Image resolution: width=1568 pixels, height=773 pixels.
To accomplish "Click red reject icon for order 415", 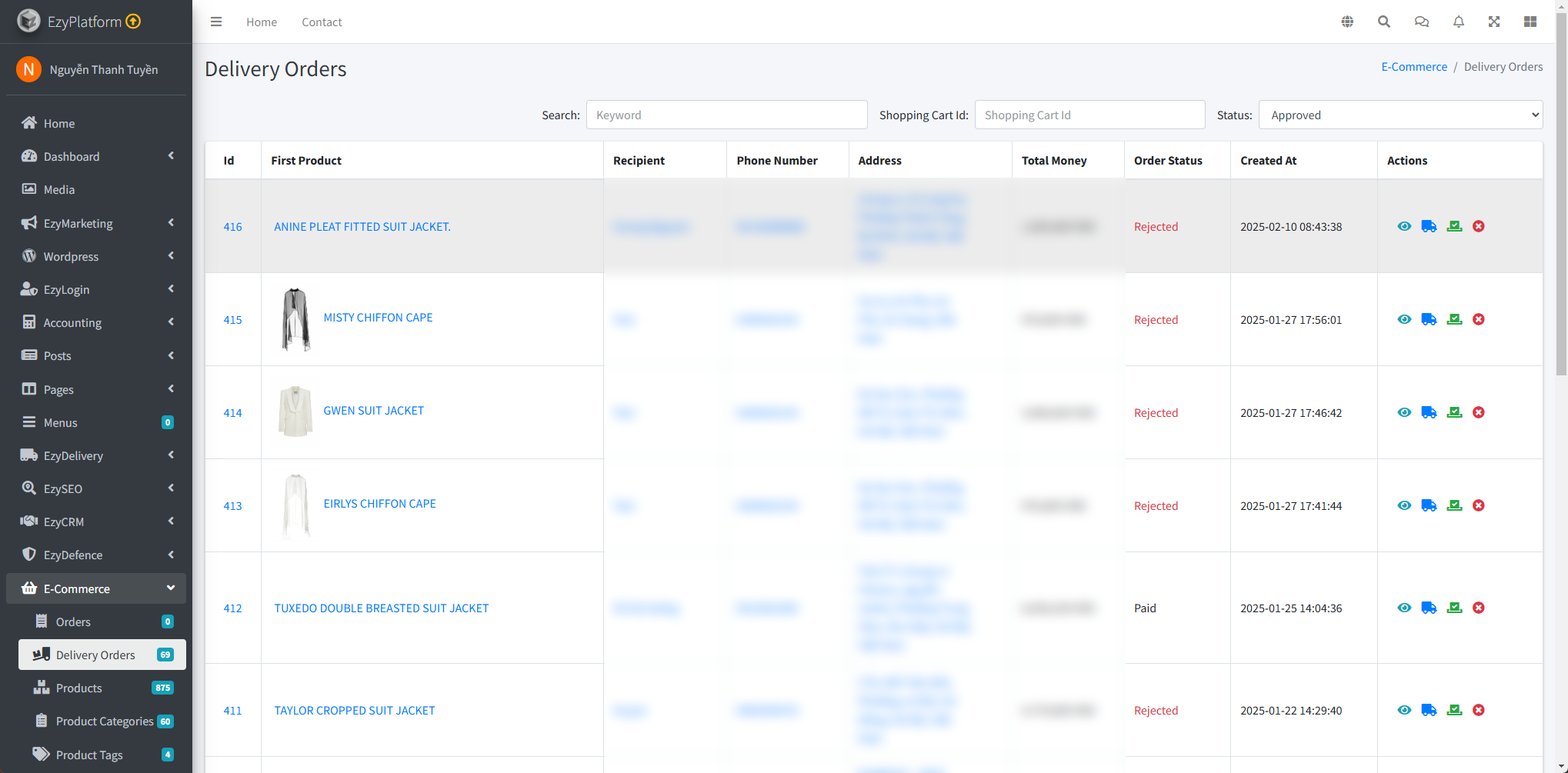I will click(1478, 319).
